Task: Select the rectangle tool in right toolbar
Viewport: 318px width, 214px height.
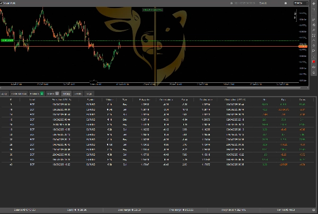Action: (314, 50)
